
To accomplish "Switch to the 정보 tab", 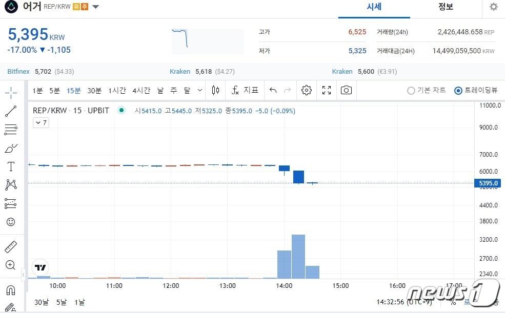I will click(446, 7).
